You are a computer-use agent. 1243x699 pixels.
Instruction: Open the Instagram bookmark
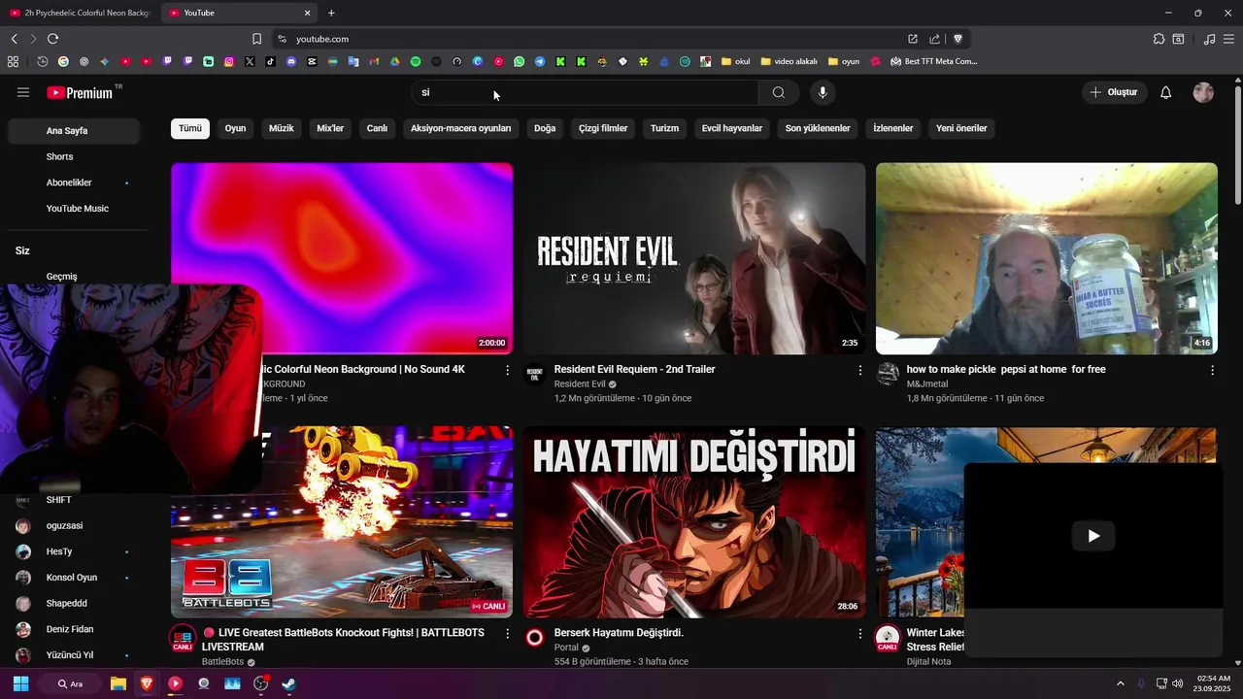229,61
